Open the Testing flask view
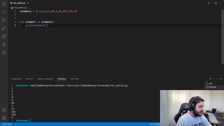The width and height of the screenshot is (224, 126). [x=4, y=44]
